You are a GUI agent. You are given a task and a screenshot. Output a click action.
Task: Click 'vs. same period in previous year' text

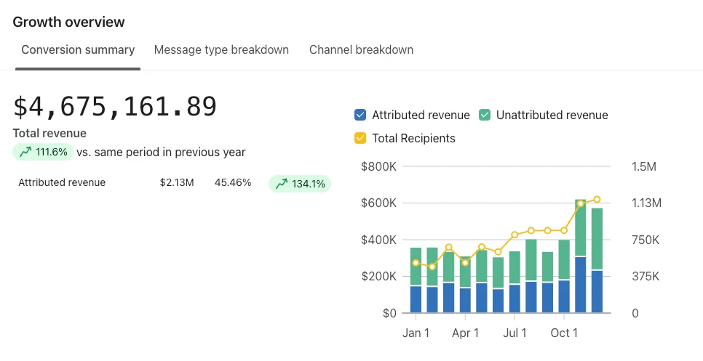(x=161, y=152)
